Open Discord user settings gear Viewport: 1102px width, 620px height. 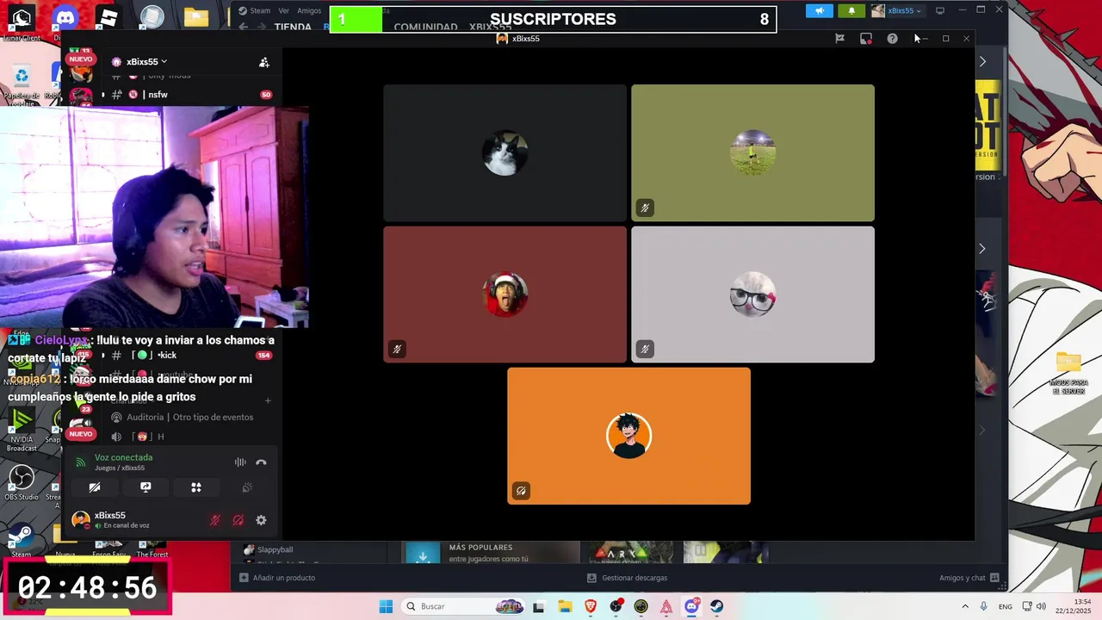pyautogui.click(x=261, y=520)
